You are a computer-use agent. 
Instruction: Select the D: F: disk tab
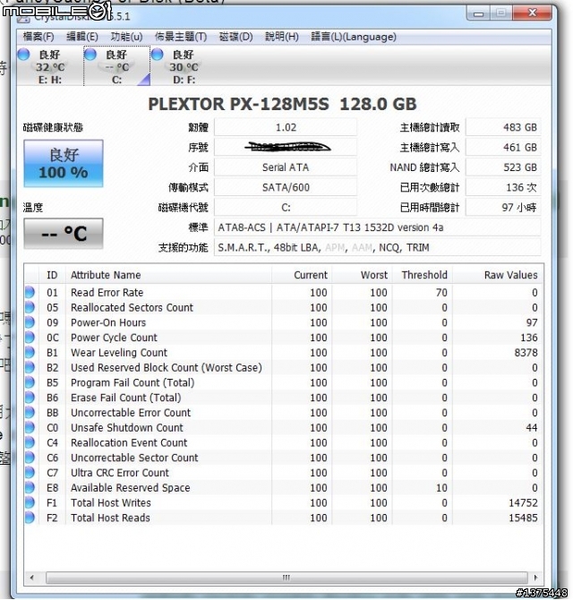pos(184,66)
